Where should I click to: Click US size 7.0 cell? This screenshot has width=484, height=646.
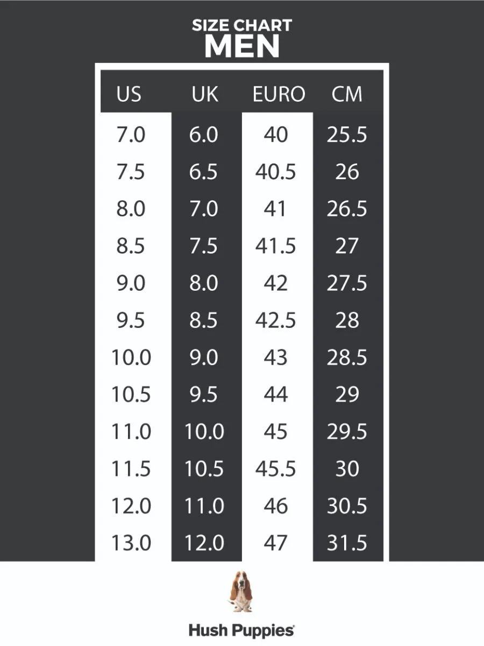[x=131, y=135]
